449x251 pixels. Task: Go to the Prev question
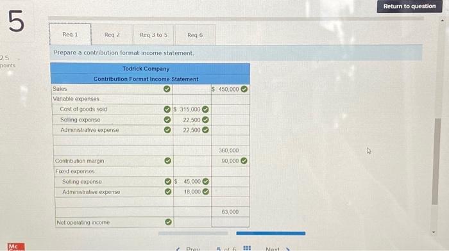[188, 248]
